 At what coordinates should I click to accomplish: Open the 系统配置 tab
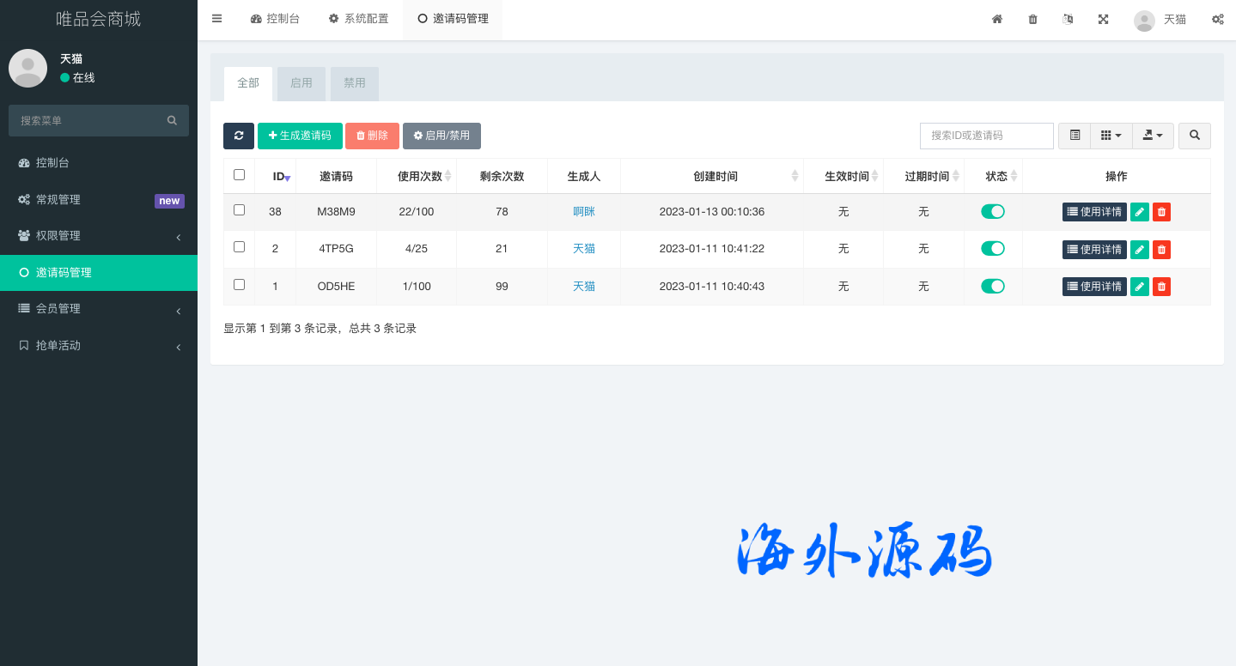(x=358, y=19)
